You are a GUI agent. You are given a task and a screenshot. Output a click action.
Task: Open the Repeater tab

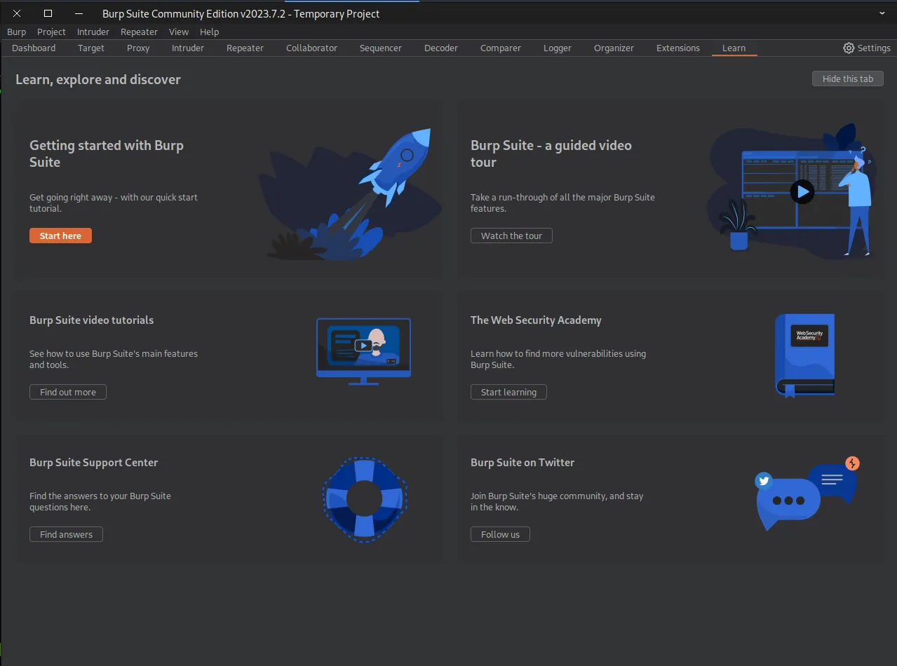pos(245,48)
